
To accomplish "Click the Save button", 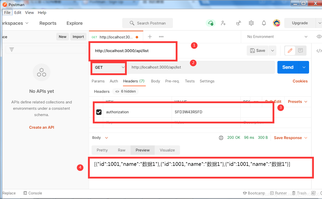I will tap(258, 51).
